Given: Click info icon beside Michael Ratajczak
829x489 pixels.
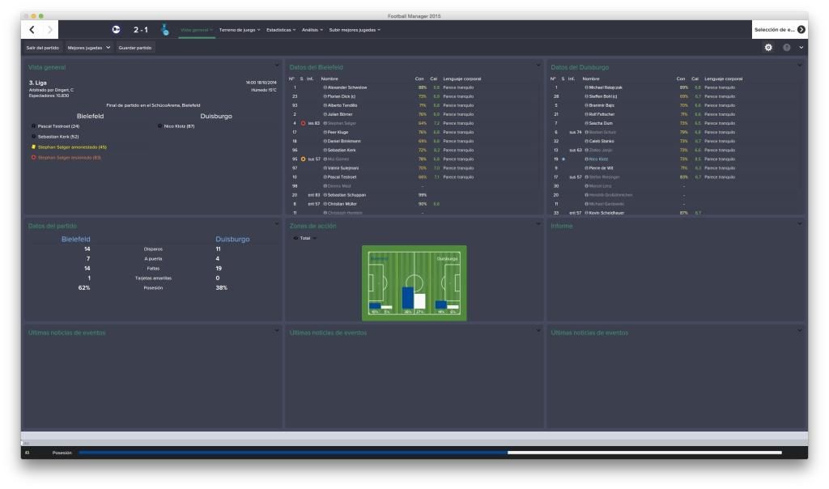Looking at the screenshot, I should 586,87.
